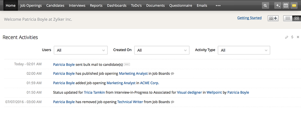Open the Tricia Tamkin candidate link
Viewport: 301px width, 114px height.
coord(95,93)
